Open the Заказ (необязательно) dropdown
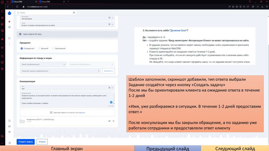This screenshot has width=269, height=151. 43,64
